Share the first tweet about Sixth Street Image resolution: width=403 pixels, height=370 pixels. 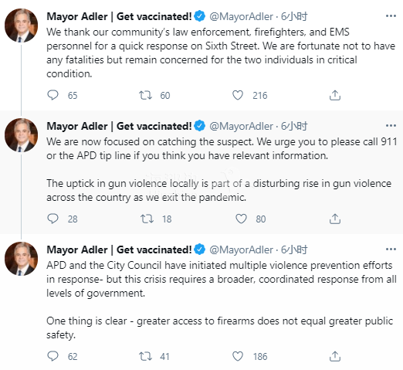coord(335,95)
